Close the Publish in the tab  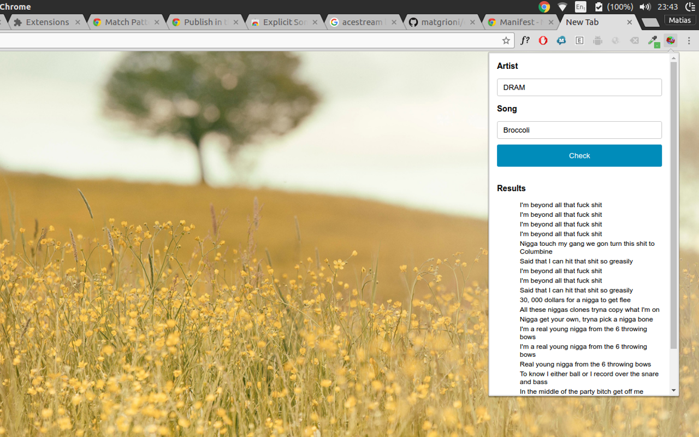(x=236, y=22)
